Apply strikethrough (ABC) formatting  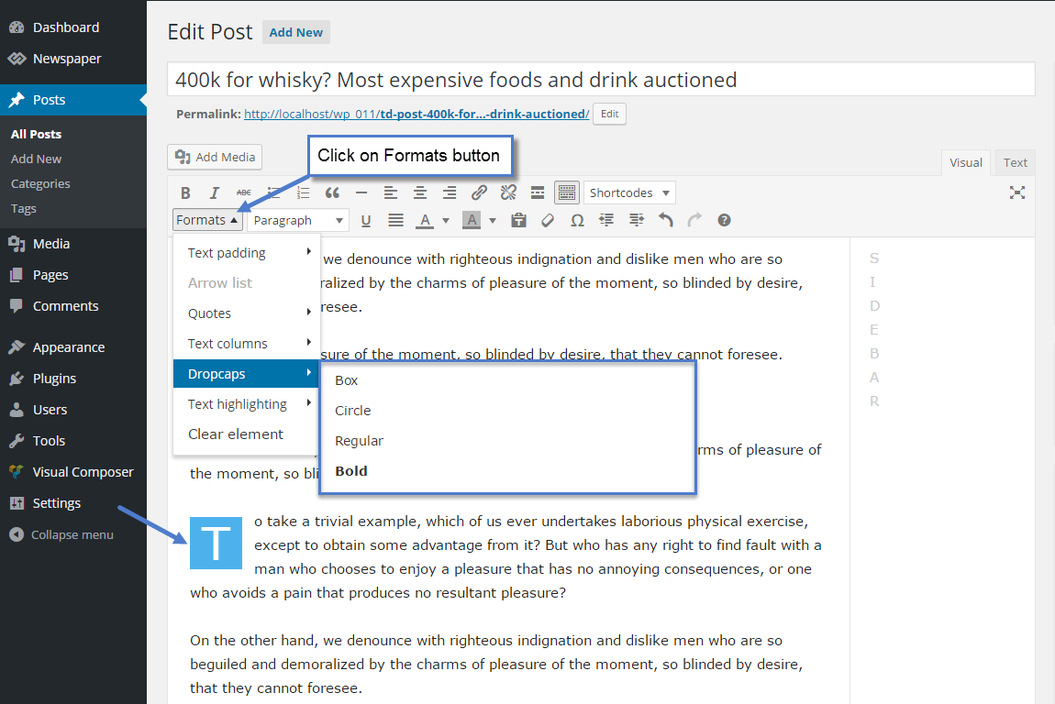tap(243, 193)
